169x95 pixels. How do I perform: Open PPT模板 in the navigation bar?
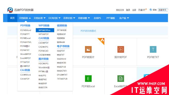coord(111,18)
